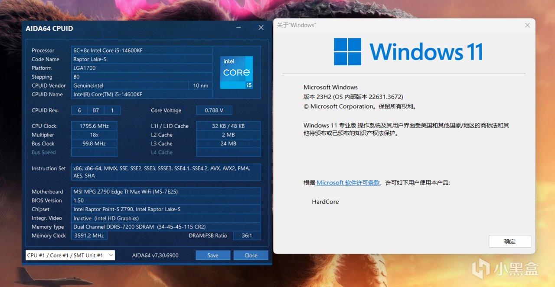
Task: Click the AIDA64 CPUID window title
Action: coord(49,29)
